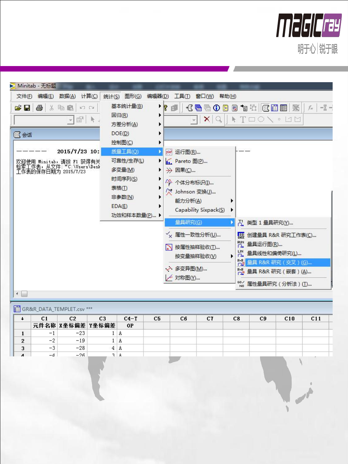Select the C4-T column header

tap(130, 319)
